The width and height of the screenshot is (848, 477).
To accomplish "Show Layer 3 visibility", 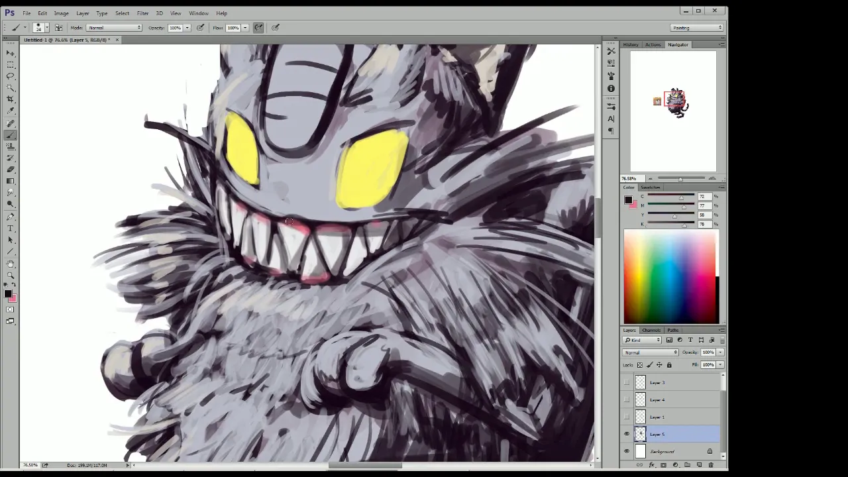I will 627,382.
